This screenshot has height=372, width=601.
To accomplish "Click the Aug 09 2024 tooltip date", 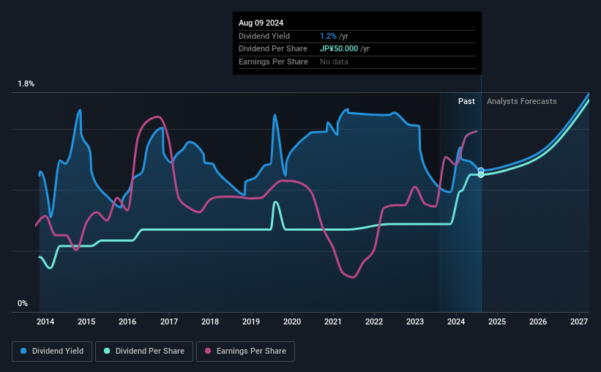I will 261,23.
